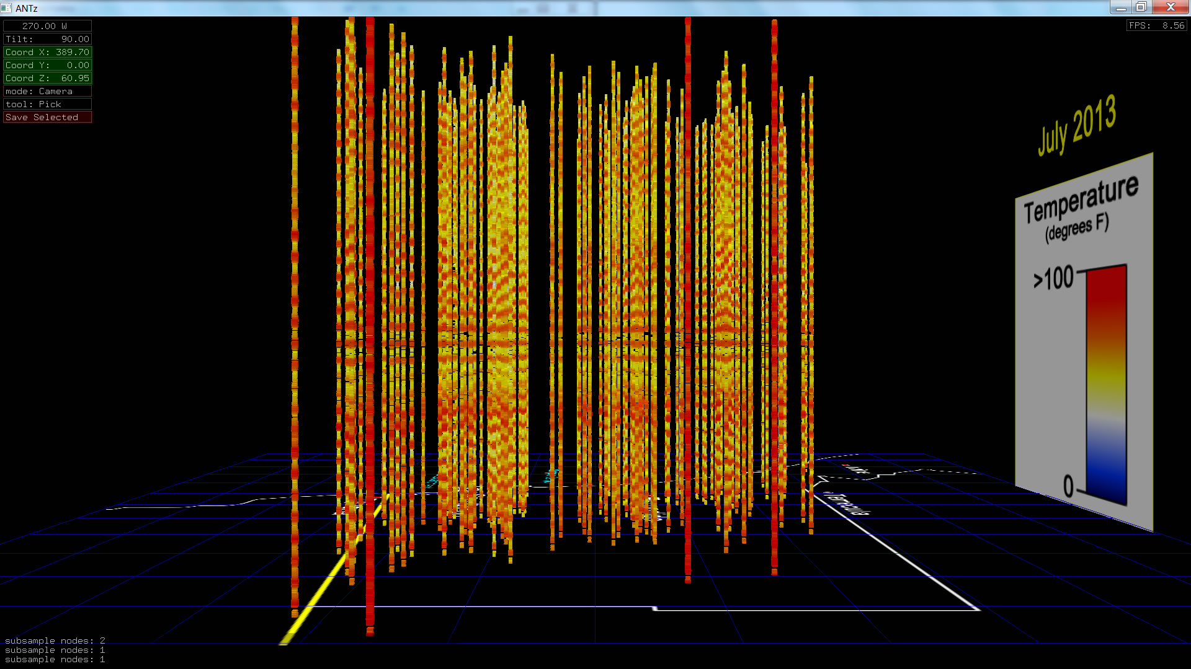Select the Tilt 90.00 field

coord(47,39)
